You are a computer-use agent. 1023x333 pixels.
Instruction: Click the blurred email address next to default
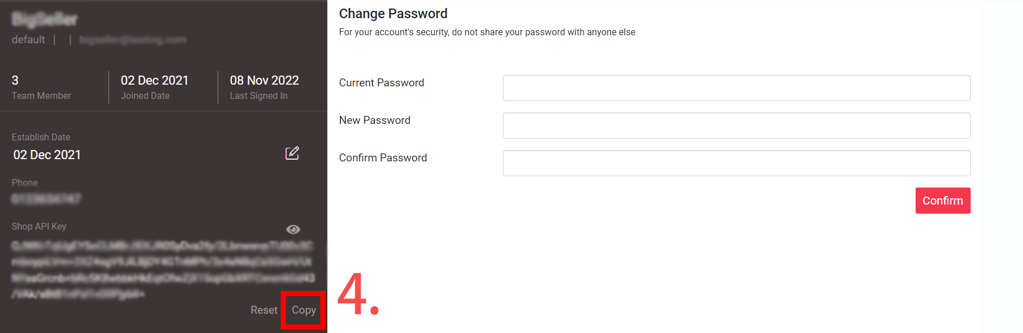point(133,40)
